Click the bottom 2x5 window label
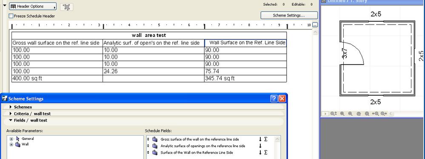The image size is (425, 159). (x=375, y=102)
